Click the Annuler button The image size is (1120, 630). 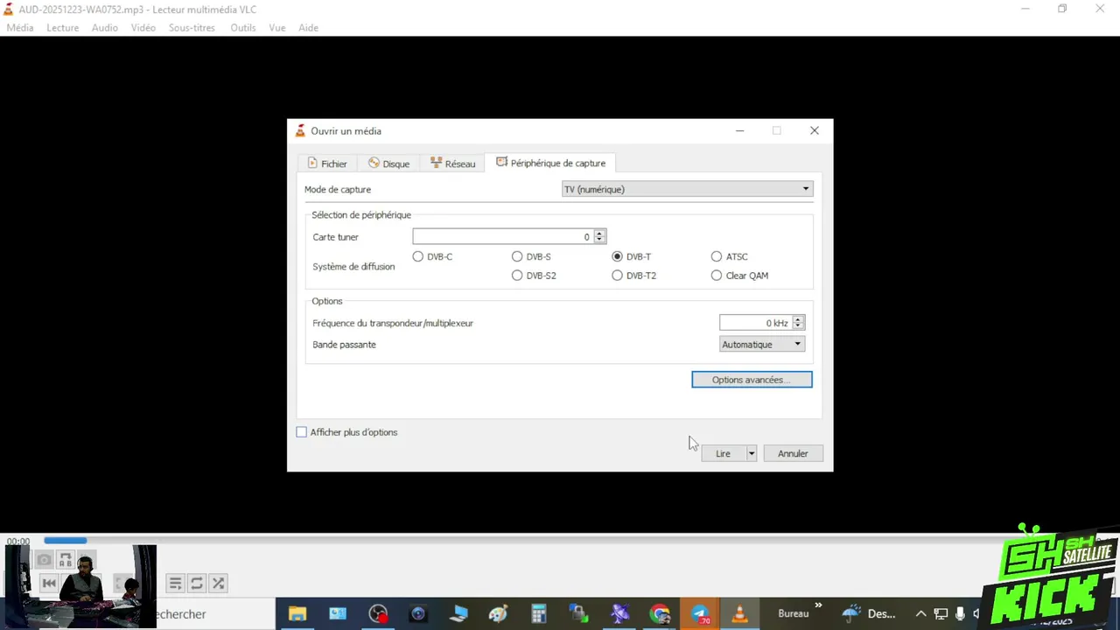click(x=793, y=453)
